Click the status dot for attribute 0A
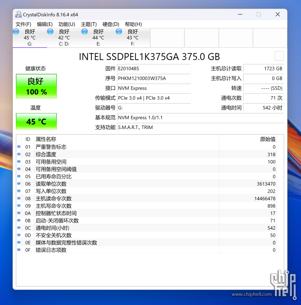This screenshot has height=305, width=301. coord(19,213)
